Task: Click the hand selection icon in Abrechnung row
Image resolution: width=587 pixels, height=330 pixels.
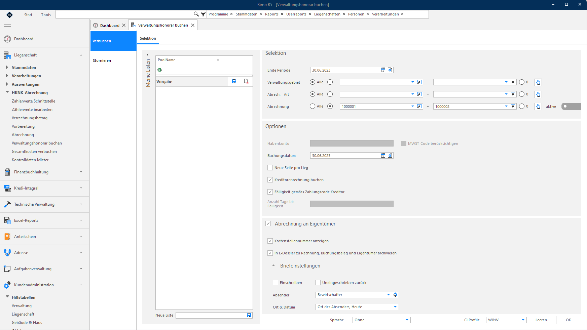Action: point(538,107)
